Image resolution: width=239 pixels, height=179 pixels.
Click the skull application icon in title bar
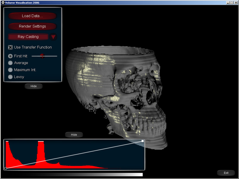click(x=3, y=3)
